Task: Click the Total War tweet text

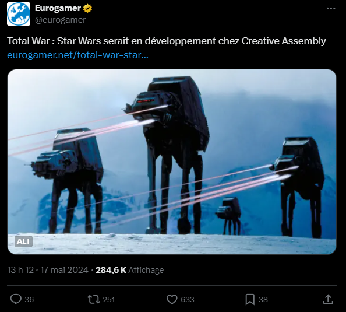Action: click(167, 41)
